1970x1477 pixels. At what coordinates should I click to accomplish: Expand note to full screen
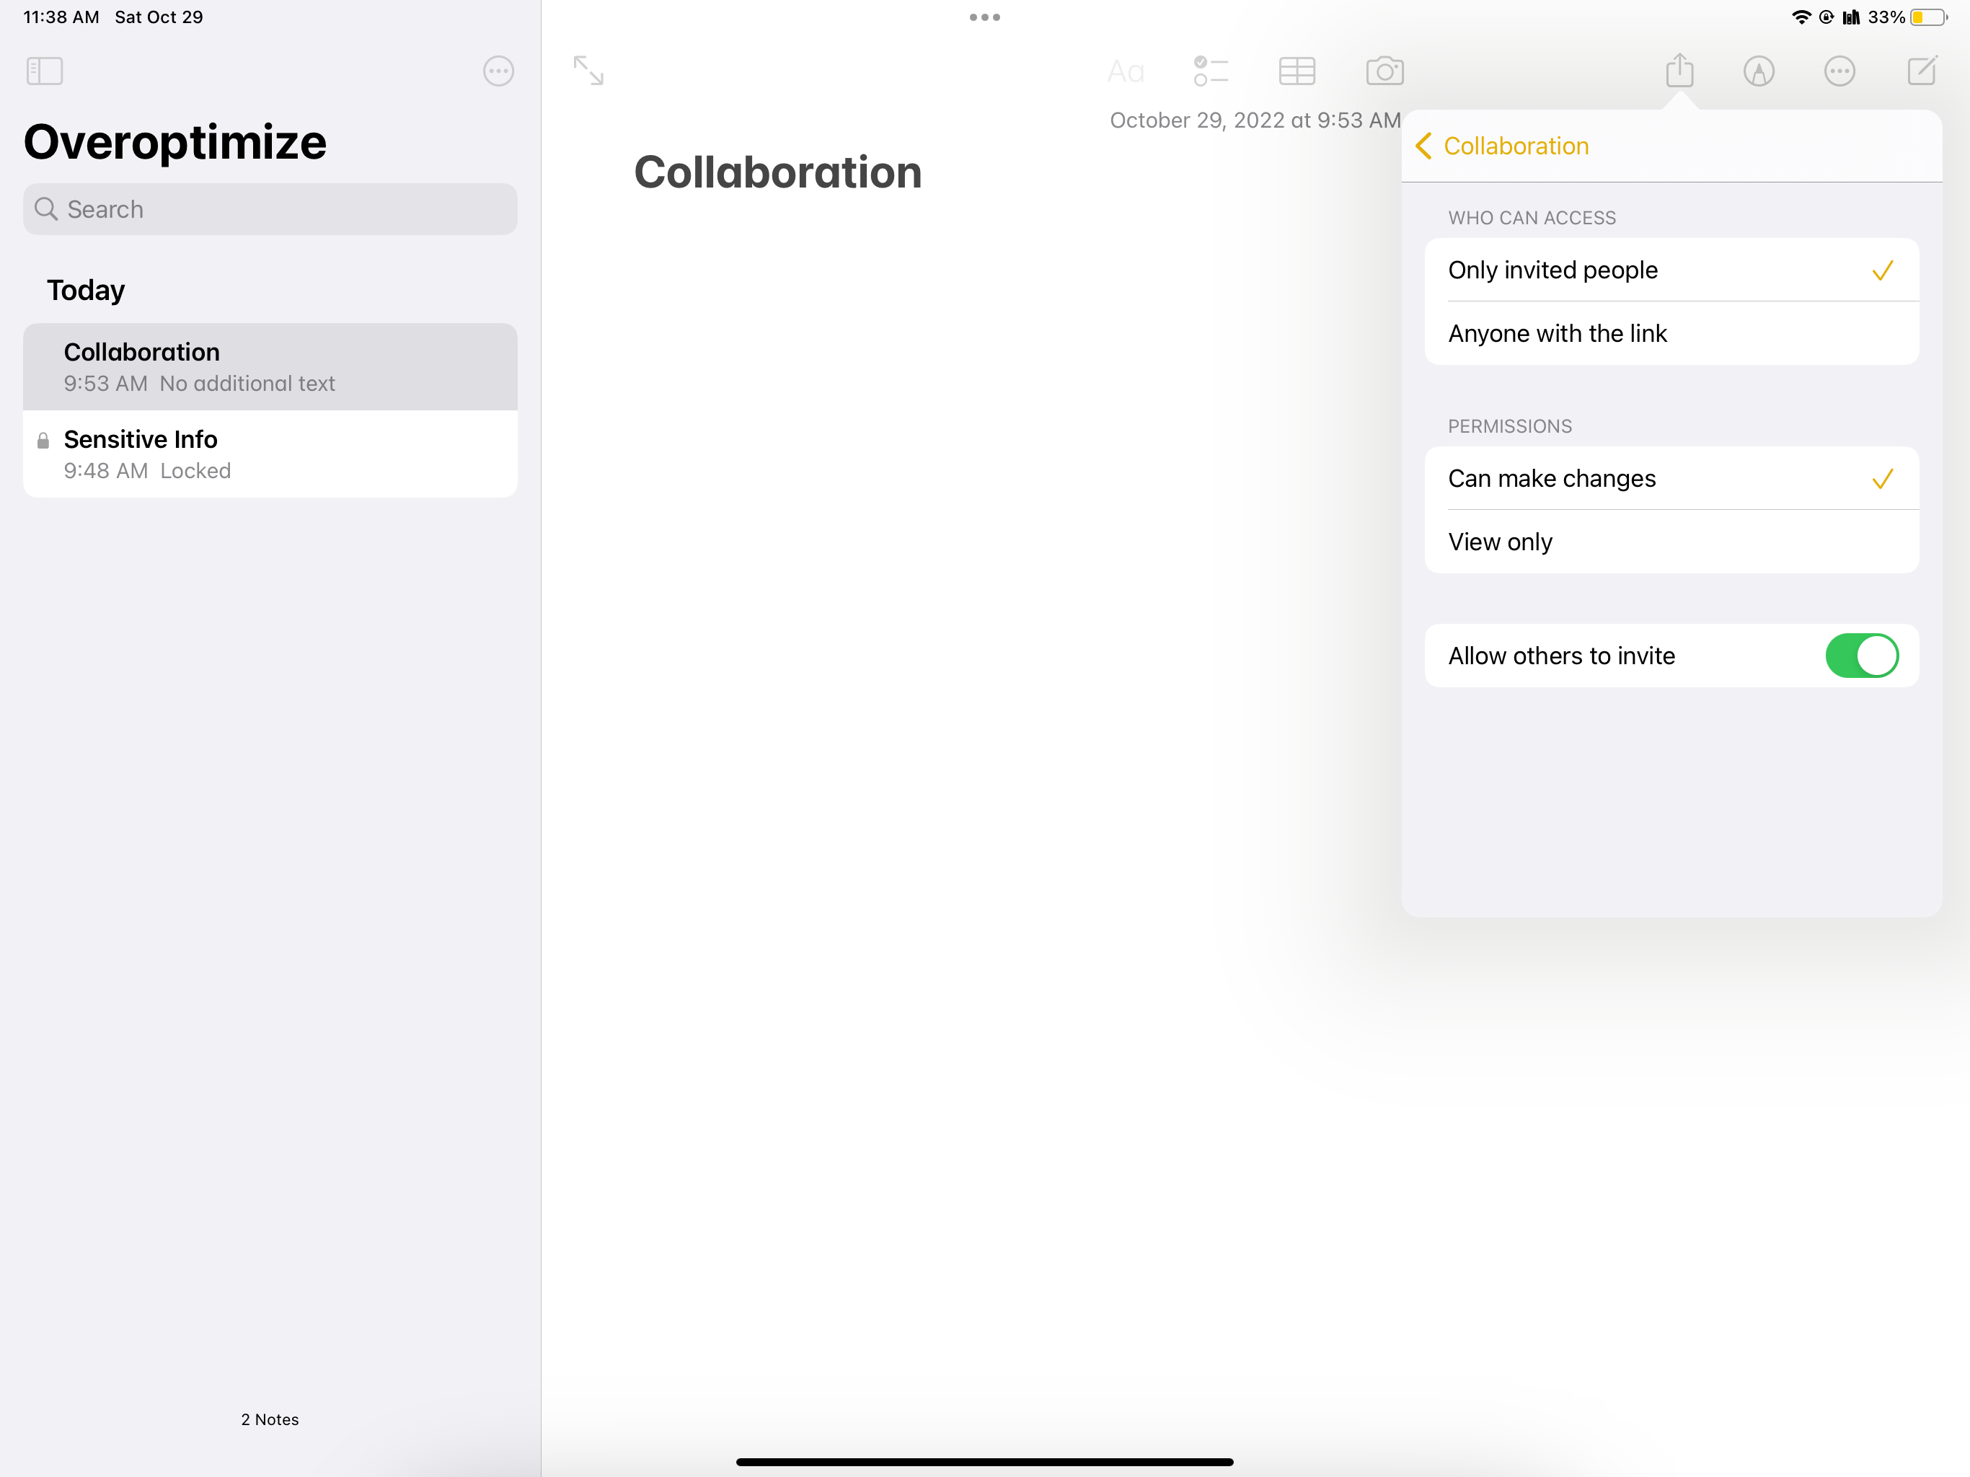point(588,71)
